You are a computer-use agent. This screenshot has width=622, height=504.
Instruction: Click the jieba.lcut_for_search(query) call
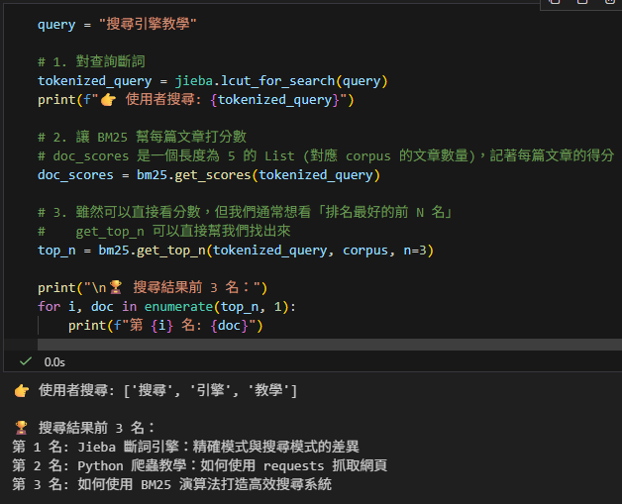(x=281, y=81)
